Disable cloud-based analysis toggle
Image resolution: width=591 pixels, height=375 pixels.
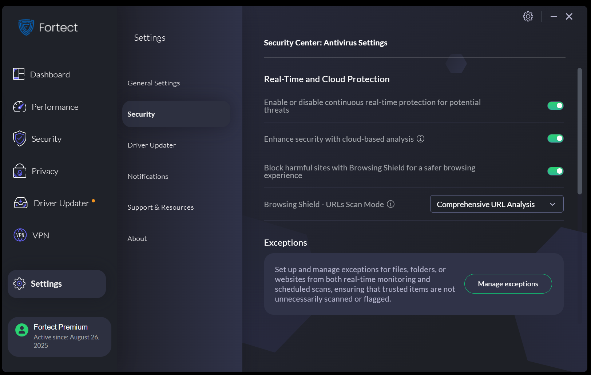555,138
